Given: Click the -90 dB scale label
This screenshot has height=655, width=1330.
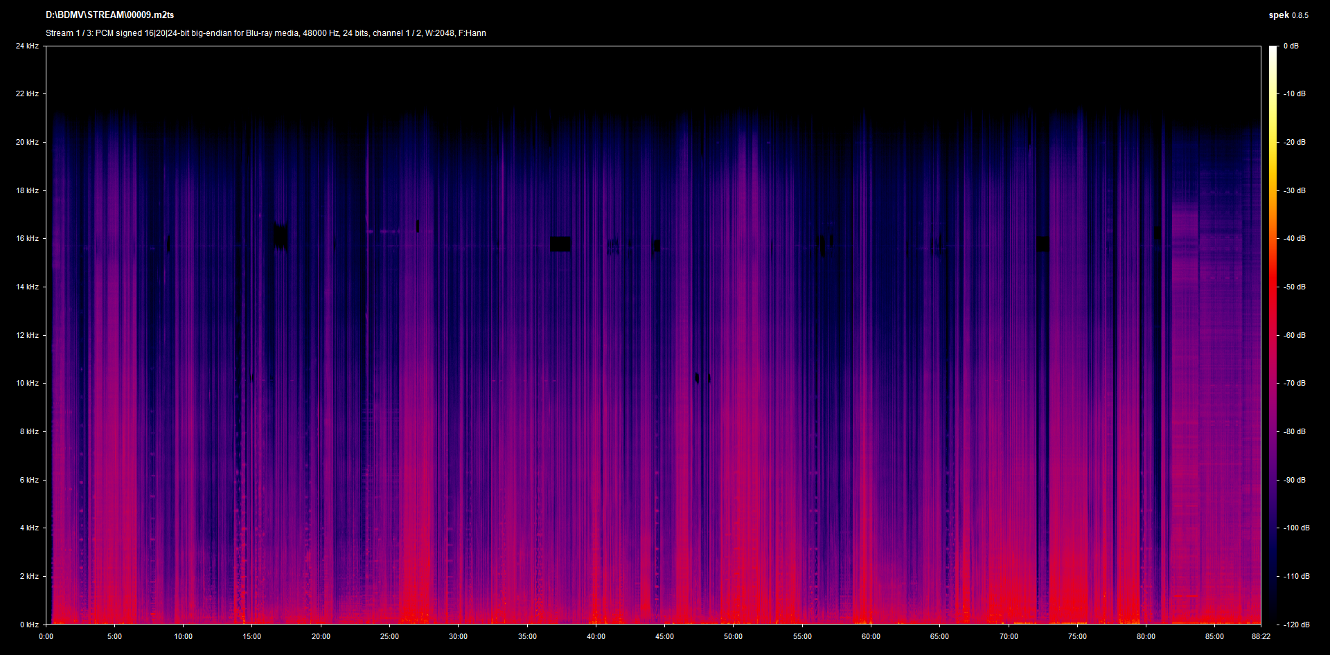Looking at the screenshot, I should point(1293,480).
